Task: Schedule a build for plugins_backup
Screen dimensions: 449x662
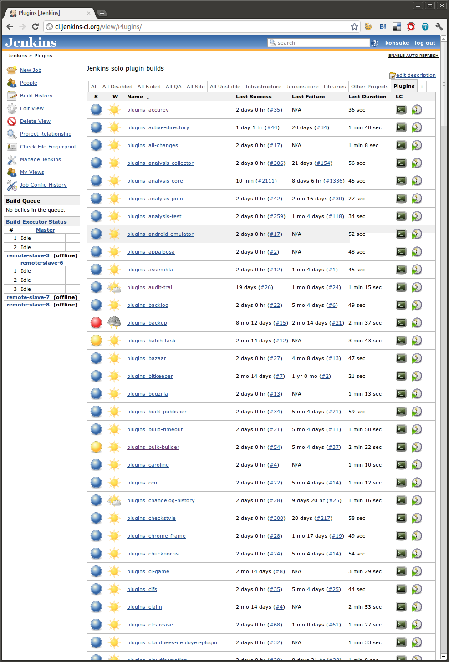Action: tap(417, 323)
